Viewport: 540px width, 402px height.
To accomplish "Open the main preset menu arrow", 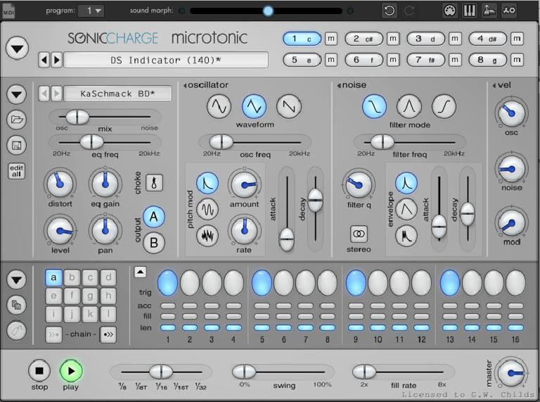I will (17, 49).
